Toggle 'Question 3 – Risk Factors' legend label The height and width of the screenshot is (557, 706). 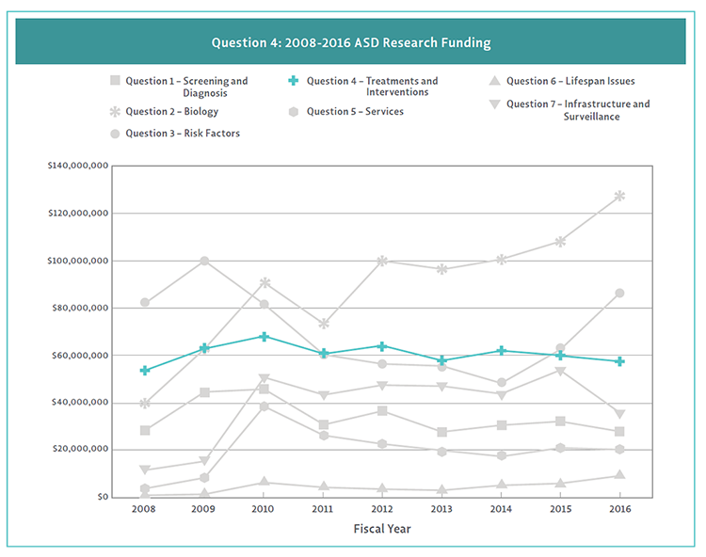tap(182, 134)
